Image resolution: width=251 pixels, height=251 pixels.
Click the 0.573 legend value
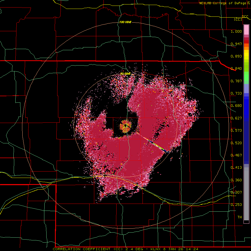[236, 131]
